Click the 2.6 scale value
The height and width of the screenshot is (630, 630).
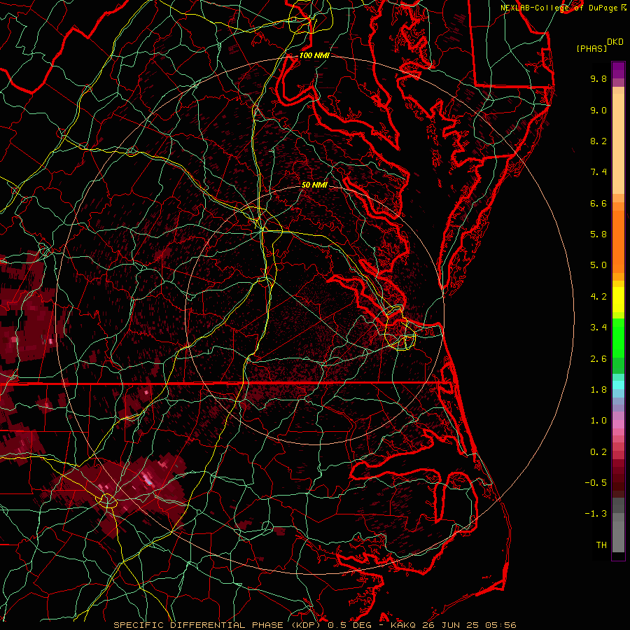tap(598, 359)
